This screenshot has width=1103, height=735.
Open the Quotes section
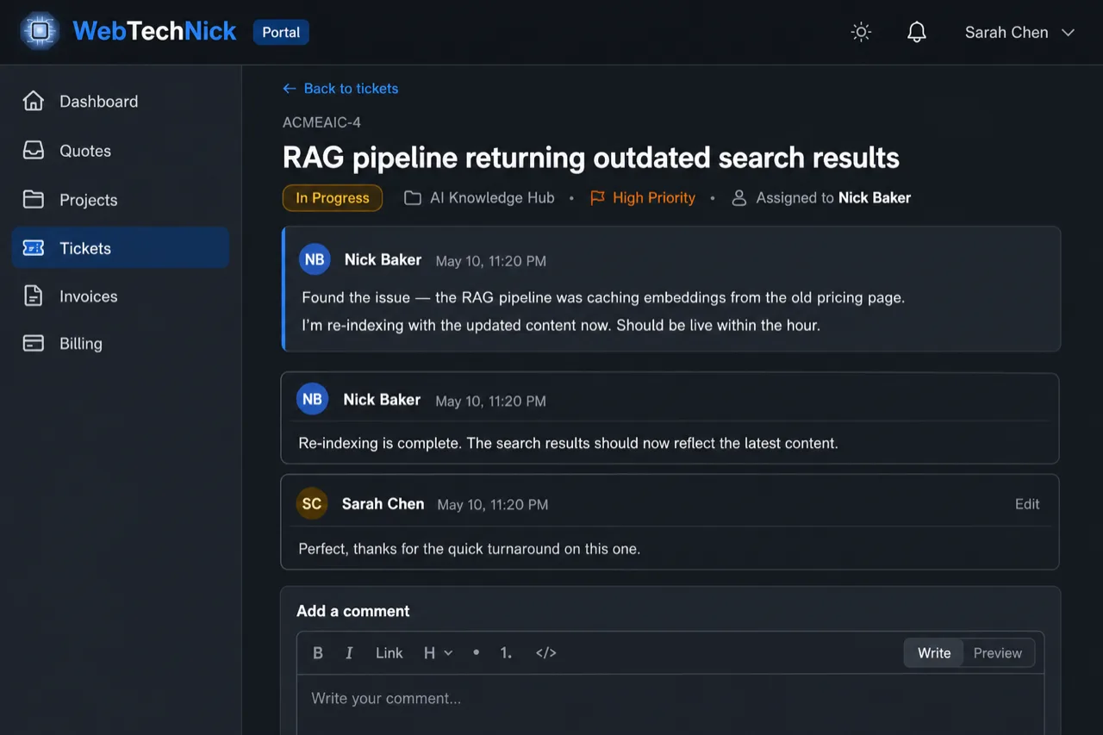121,151
